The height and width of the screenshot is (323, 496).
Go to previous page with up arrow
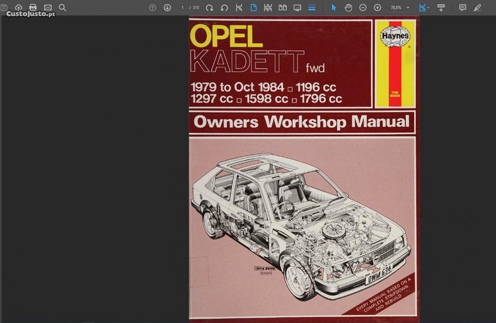pyautogui.click(x=153, y=7)
